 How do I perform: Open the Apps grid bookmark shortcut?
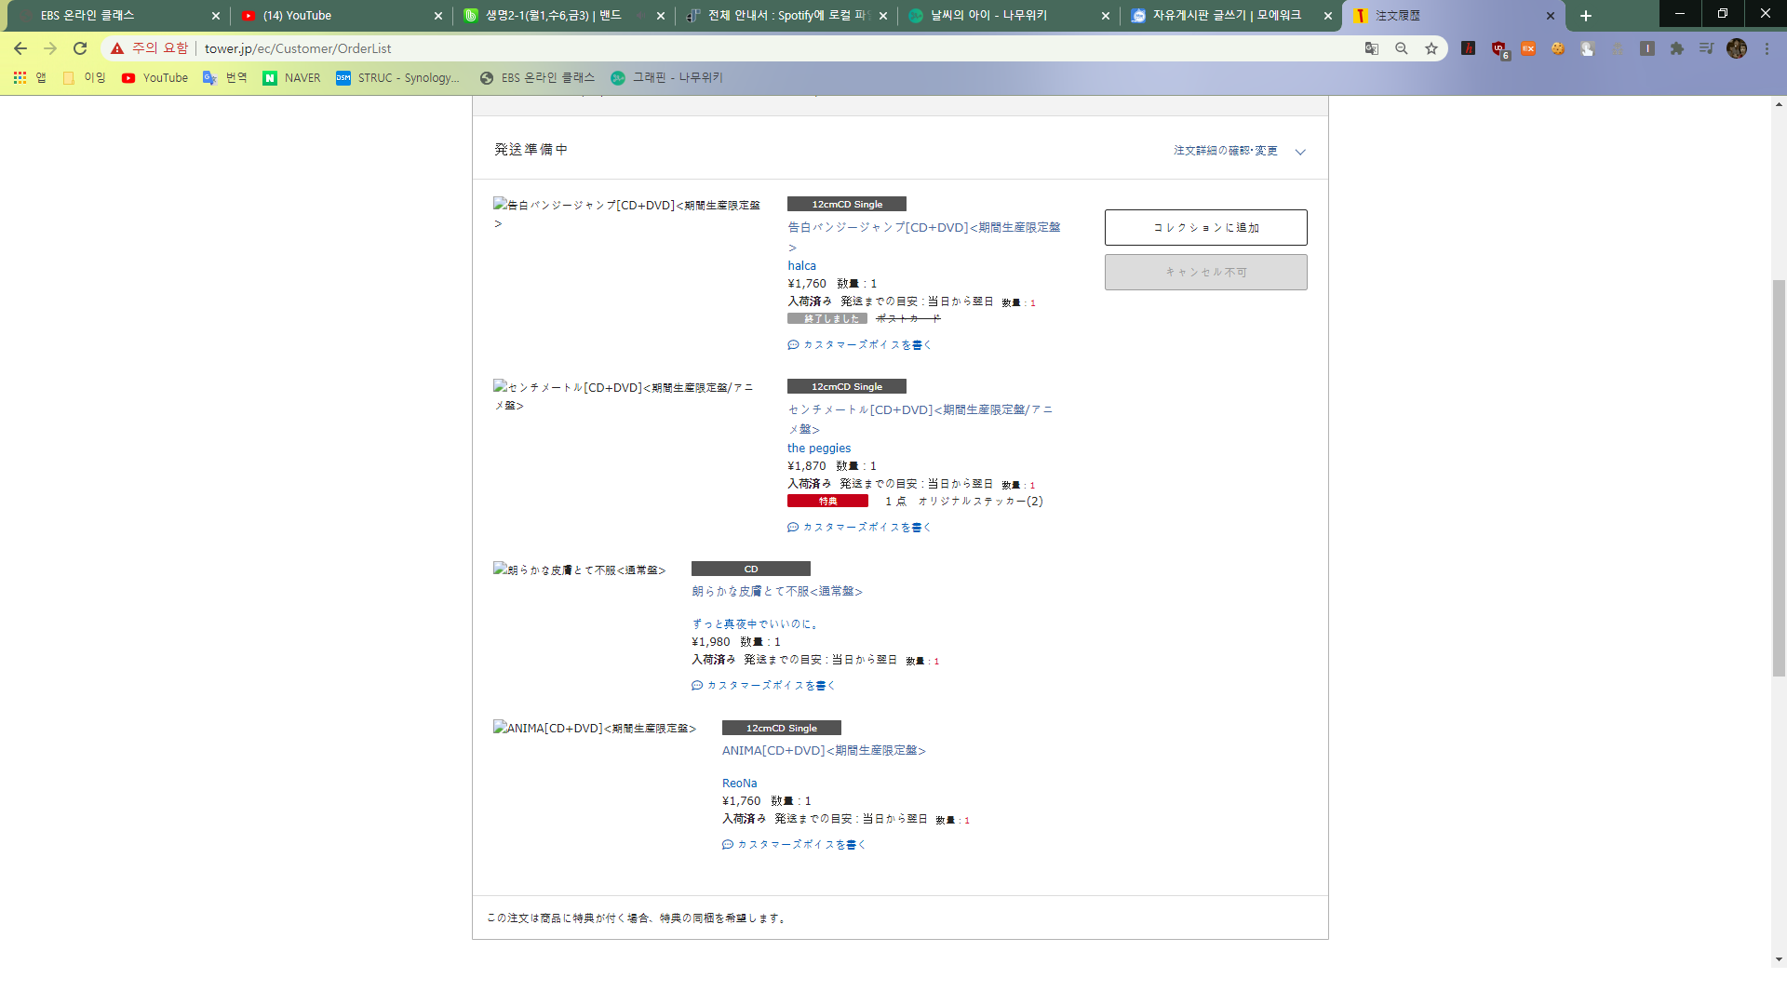30,78
